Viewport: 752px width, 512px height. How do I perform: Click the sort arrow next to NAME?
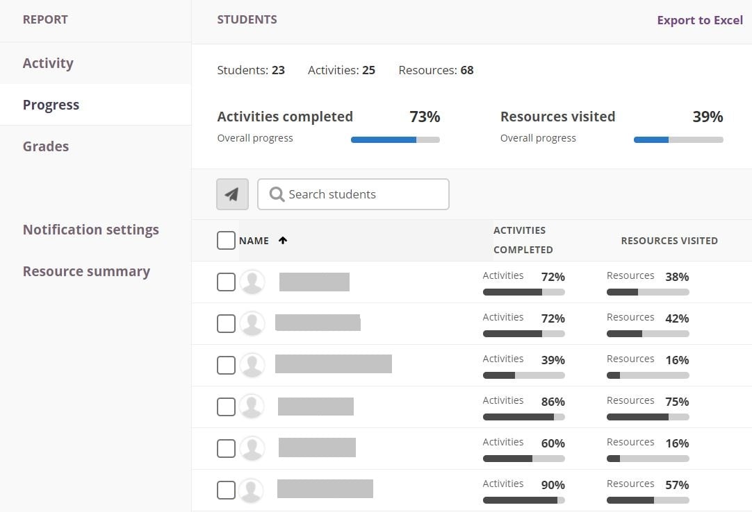click(x=283, y=241)
